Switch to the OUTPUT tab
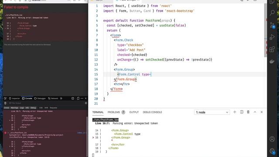Image resolution: width=279 pixels, height=157 pixels. point(134,112)
